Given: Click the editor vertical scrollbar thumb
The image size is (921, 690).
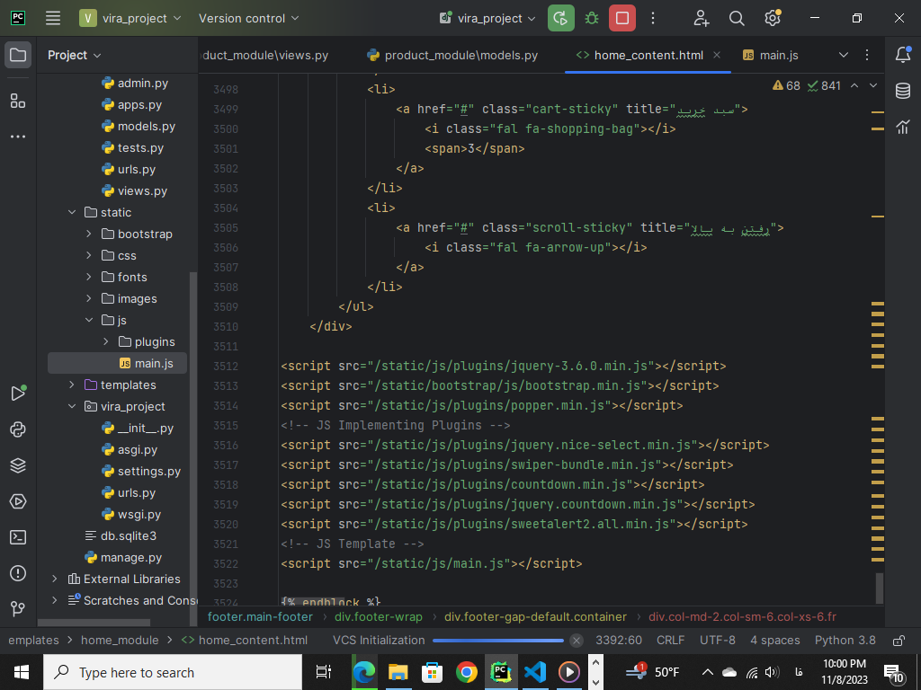Looking at the screenshot, I should [x=880, y=588].
